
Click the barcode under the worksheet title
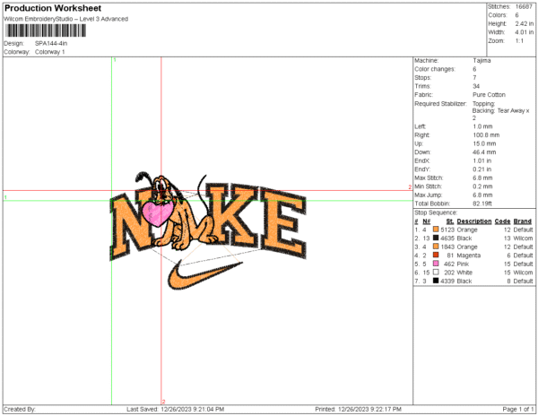(x=46, y=30)
